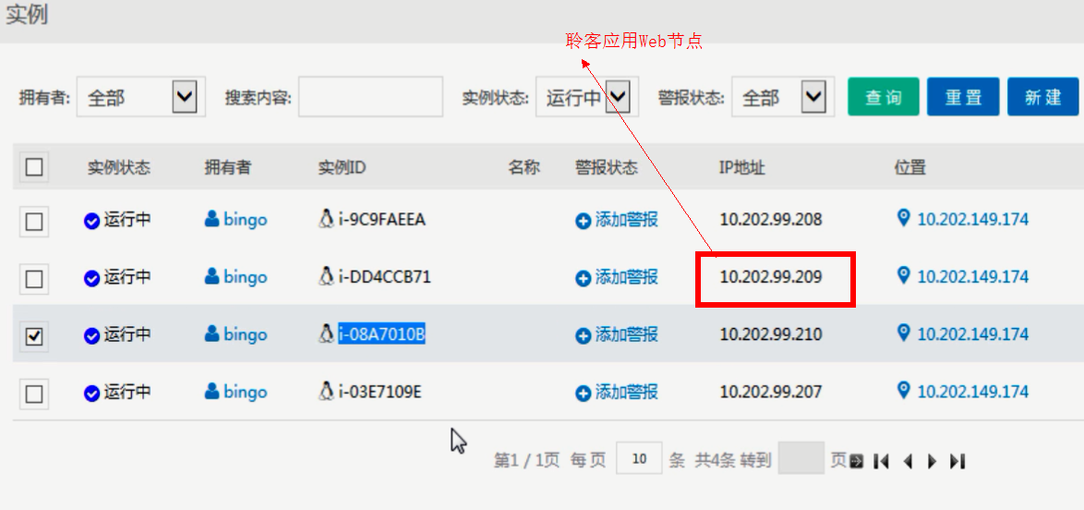
Task: Click location pin icon in first row
Action: click(903, 218)
